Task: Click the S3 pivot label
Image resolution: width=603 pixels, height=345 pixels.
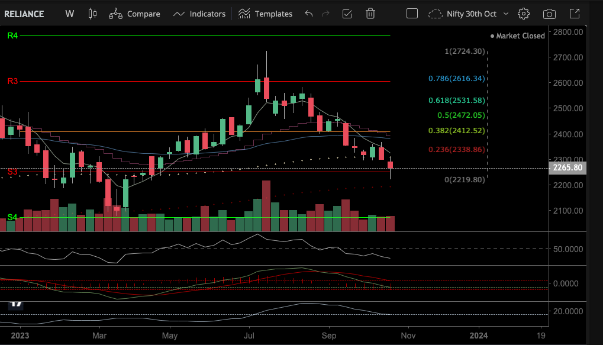Action: [12, 172]
